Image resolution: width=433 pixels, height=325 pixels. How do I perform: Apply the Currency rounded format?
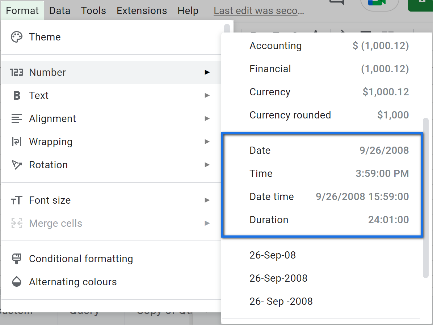pyautogui.click(x=322, y=115)
